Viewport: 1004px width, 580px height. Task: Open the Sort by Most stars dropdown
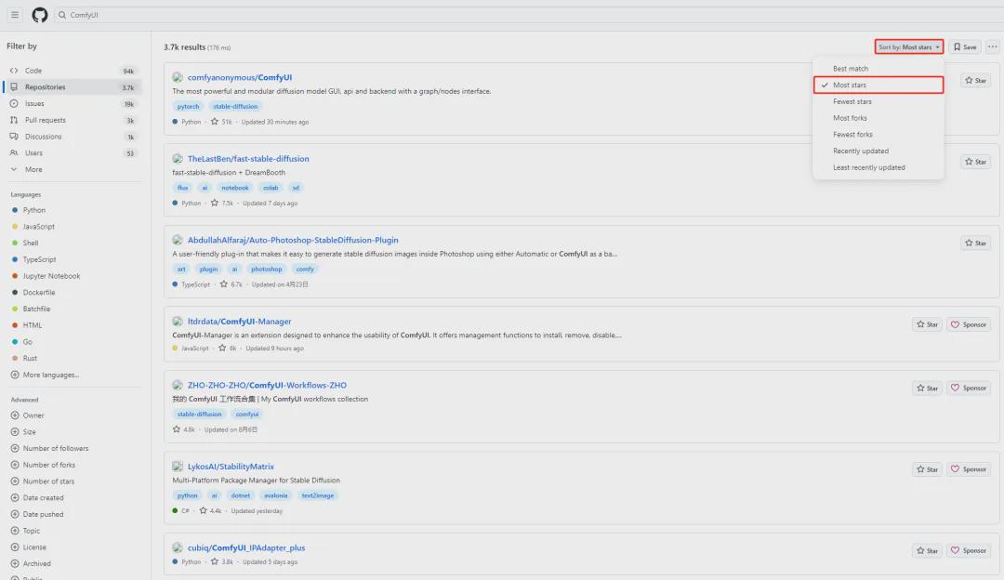[x=908, y=46]
